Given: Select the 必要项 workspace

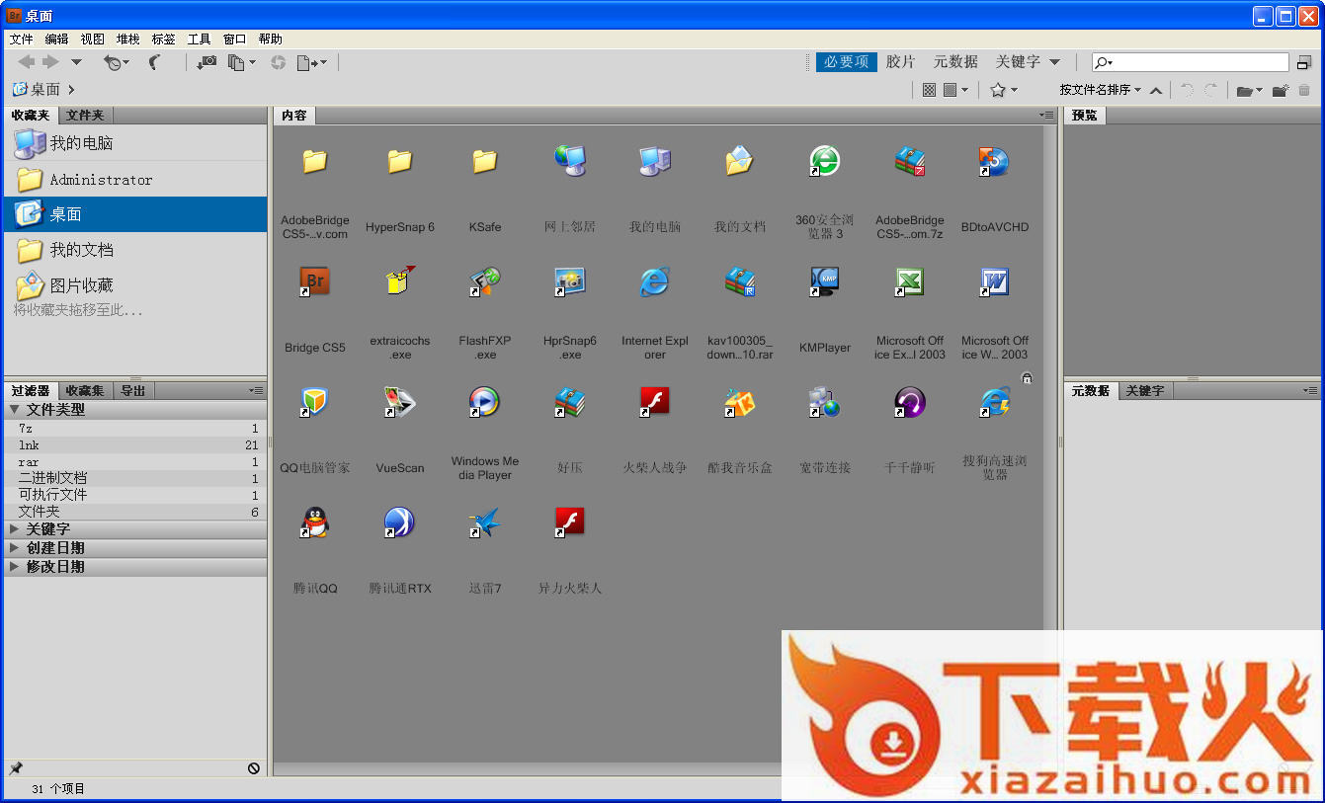Looking at the screenshot, I should pos(847,62).
